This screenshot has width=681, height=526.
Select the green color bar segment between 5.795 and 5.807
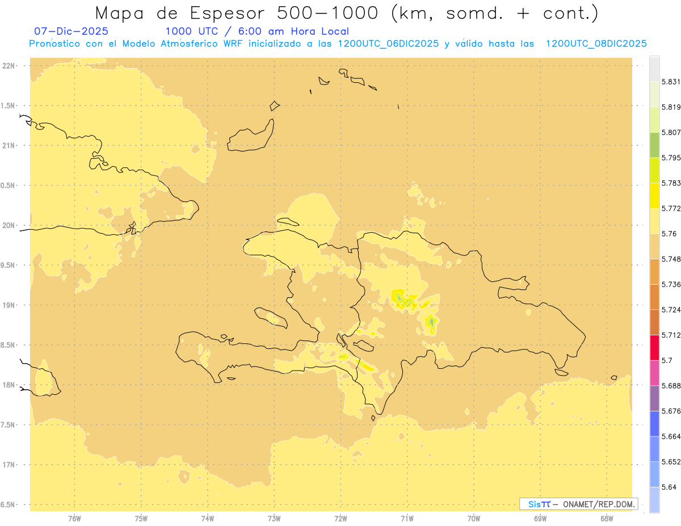654,145
